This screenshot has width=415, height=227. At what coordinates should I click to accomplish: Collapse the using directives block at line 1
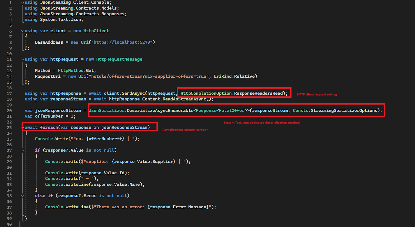point(23,2)
